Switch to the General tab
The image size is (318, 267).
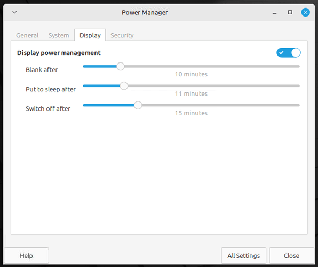tap(27, 35)
